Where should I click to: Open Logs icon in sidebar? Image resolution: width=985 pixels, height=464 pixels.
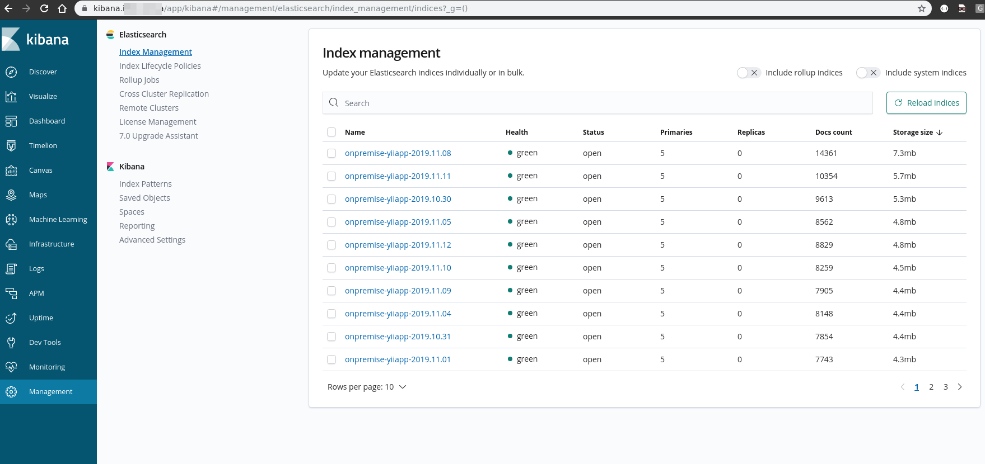pyautogui.click(x=11, y=268)
